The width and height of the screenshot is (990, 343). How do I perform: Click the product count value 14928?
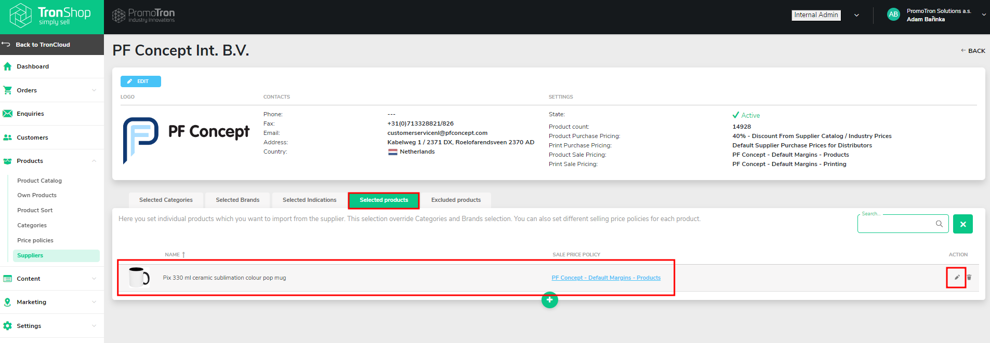742,127
